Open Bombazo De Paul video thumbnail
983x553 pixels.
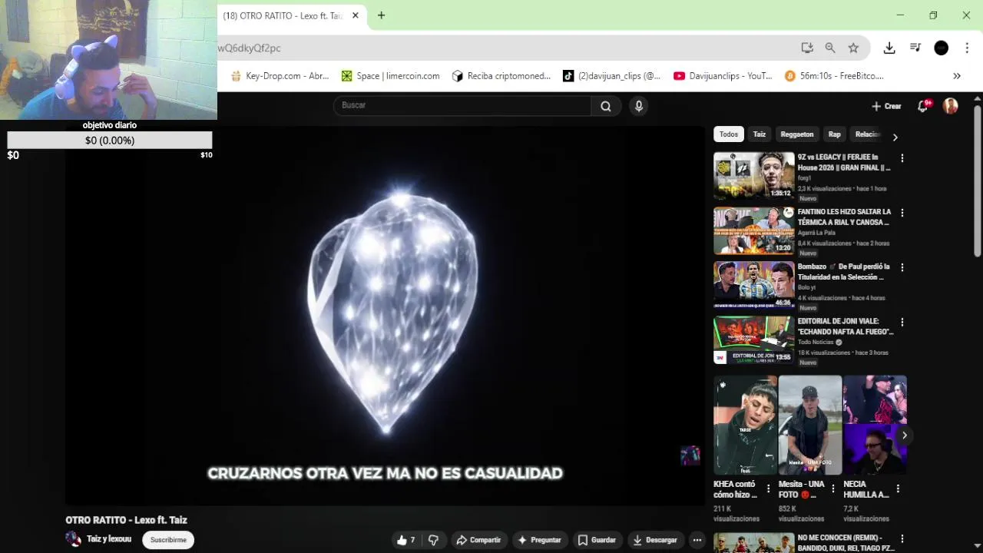(753, 285)
